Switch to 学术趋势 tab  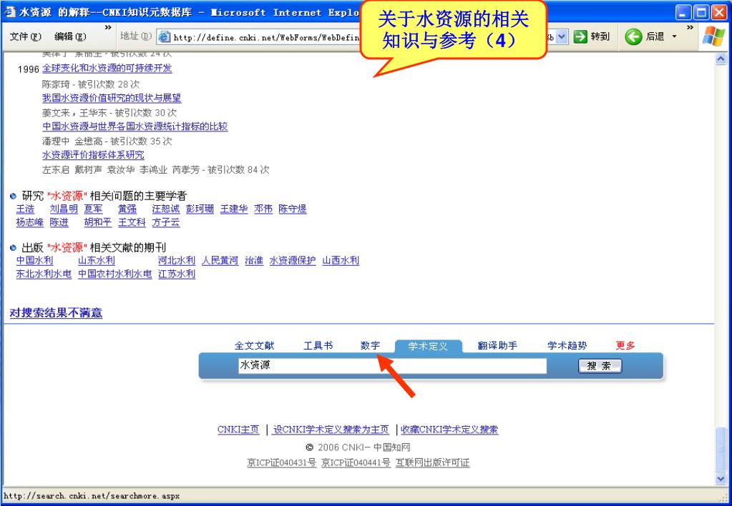point(567,346)
